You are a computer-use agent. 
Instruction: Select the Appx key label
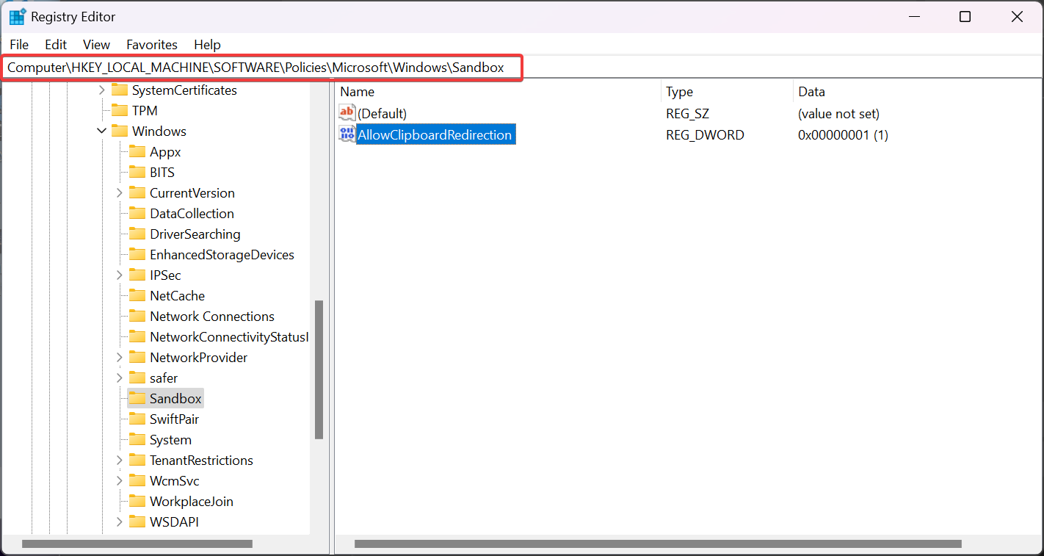[165, 152]
